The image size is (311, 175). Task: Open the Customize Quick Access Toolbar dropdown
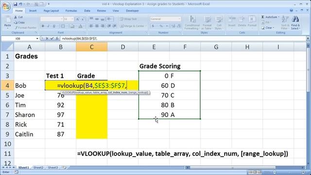tap(49, 4)
